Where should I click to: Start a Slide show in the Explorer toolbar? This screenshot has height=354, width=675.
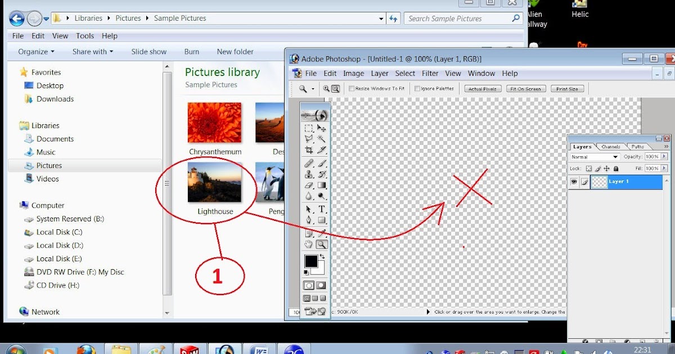148,51
